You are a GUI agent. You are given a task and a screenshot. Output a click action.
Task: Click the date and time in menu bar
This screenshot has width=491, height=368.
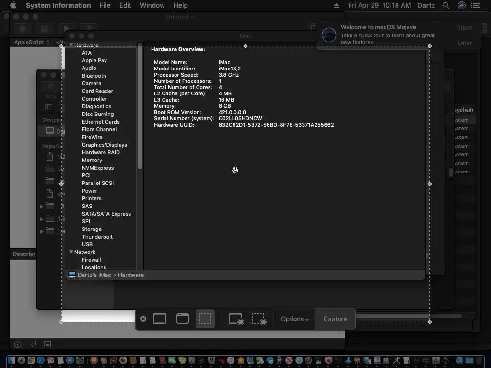[380, 5]
